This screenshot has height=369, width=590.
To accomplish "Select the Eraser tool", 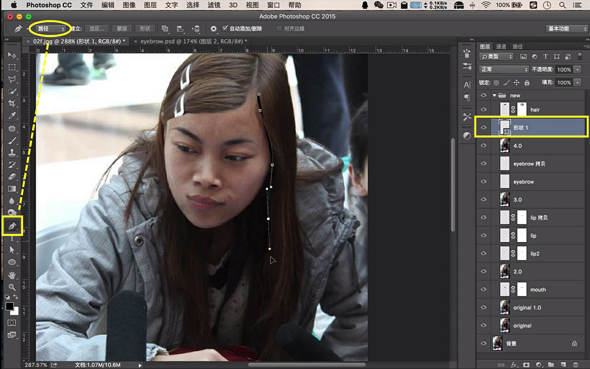I will [12, 176].
